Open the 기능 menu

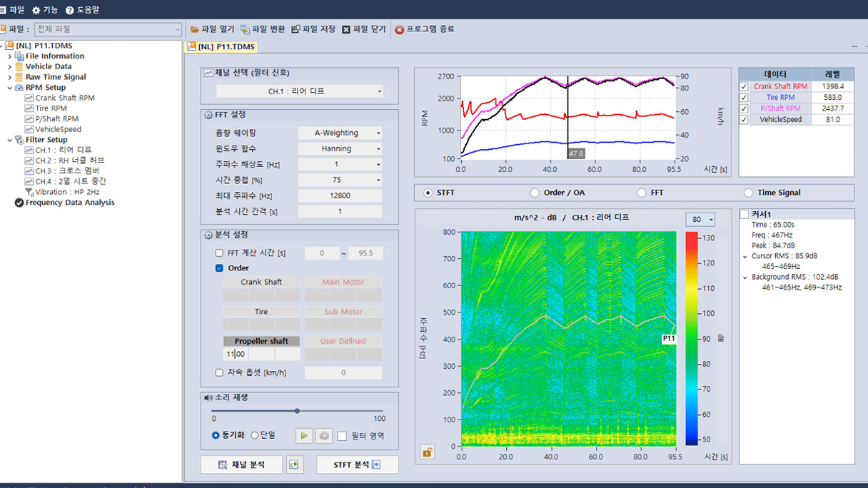pos(45,10)
